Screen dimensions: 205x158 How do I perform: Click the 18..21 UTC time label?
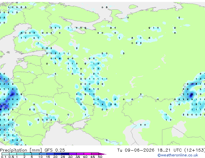169,150
